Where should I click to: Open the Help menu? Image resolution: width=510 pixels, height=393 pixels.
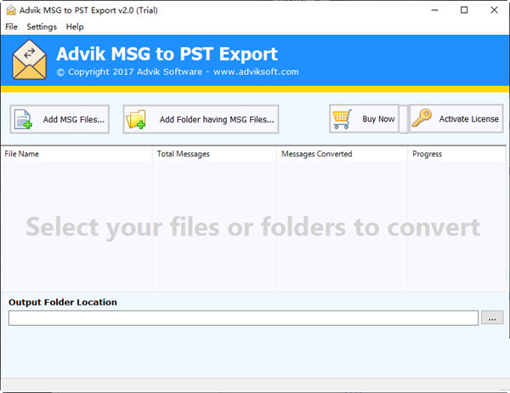click(75, 26)
